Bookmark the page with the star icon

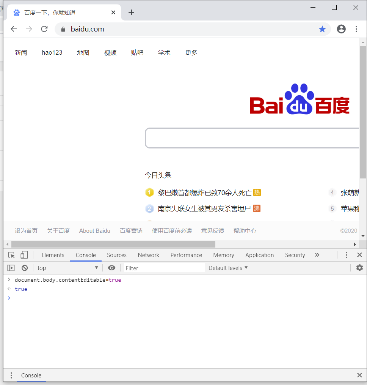click(x=322, y=29)
